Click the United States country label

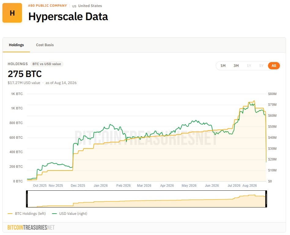pyautogui.click(x=90, y=6)
